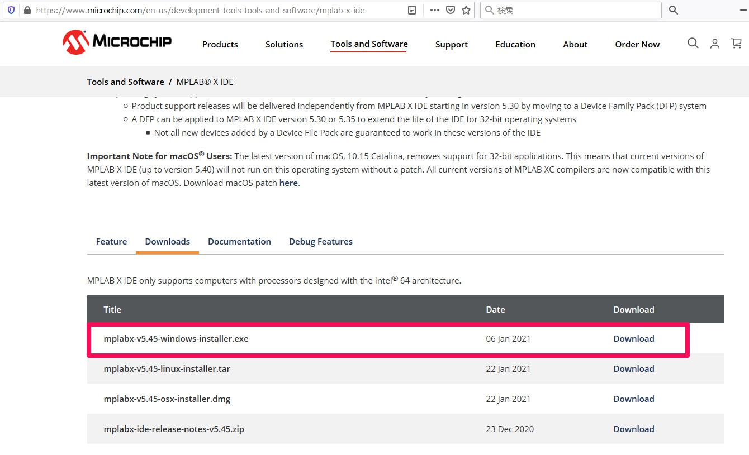Open the page actions ellipsis menu
Viewport: 749px width, 455px height.
coord(434,10)
